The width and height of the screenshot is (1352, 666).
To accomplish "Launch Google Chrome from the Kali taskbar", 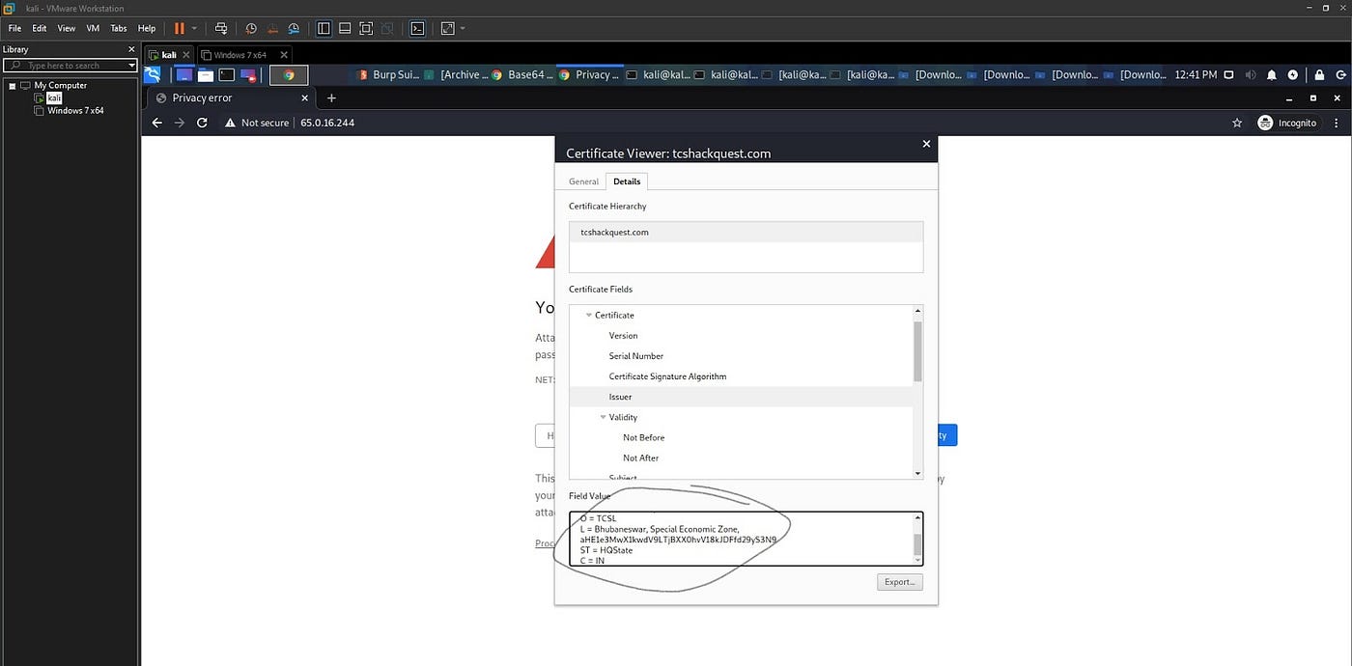I will click(x=288, y=74).
